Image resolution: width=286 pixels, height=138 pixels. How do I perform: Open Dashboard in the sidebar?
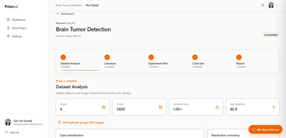pyautogui.click(x=16, y=20)
